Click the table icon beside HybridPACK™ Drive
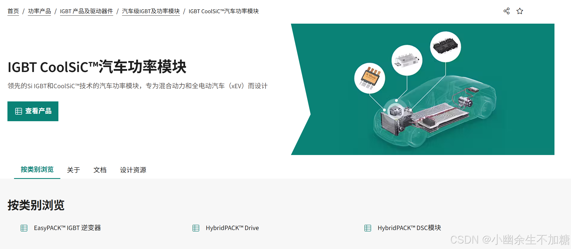The height and width of the screenshot is (249, 571). point(196,228)
